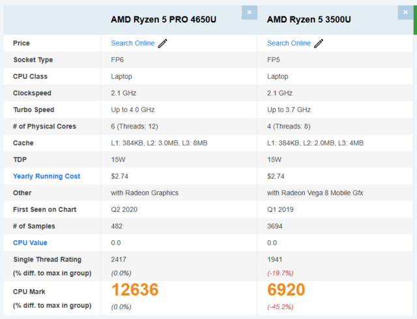Click with Radeon Vega 8 Mobile Gfx
The width and height of the screenshot is (417, 319).
pos(315,193)
